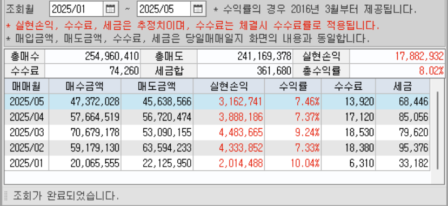448x206 pixels.
Task: Select the 2025/04 month row
Action: click(217, 117)
